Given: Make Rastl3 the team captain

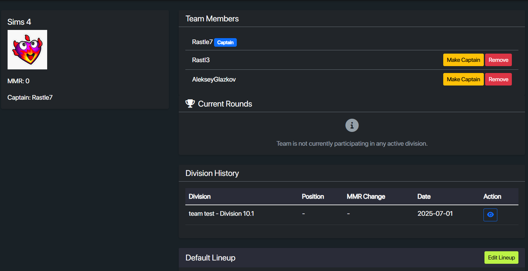Looking at the screenshot, I should (x=463, y=60).
